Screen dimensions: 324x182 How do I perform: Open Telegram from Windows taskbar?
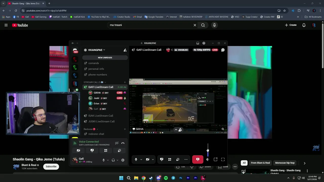[173, 178]
